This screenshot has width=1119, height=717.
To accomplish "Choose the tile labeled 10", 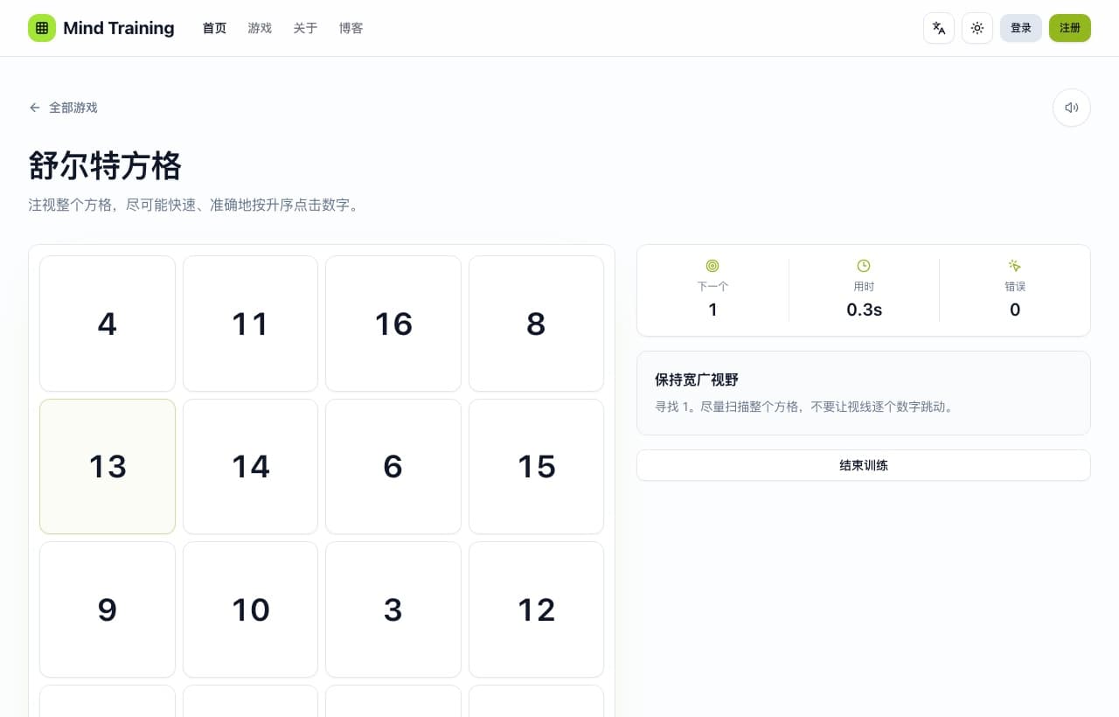I will coord(250,609).
